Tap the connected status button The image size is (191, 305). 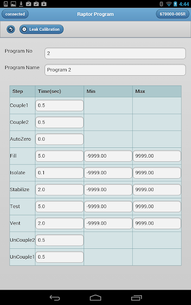click(x=15, y=14)
